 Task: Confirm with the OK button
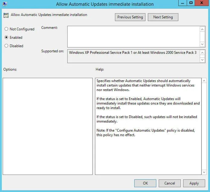[145, 183]
